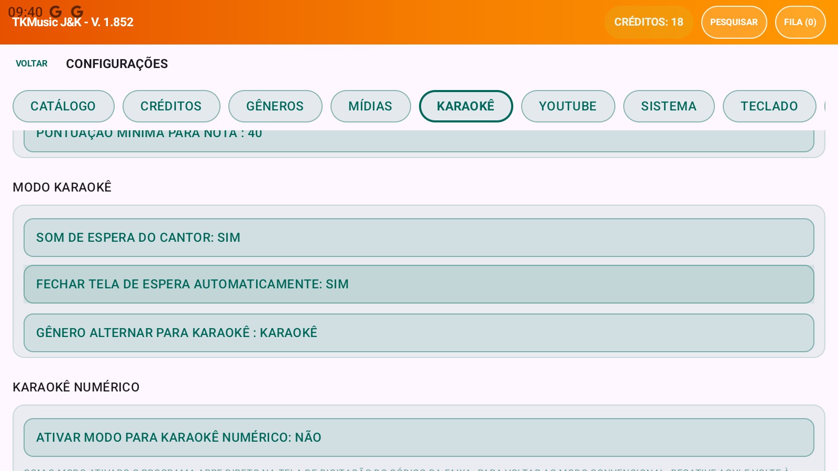Open the PESQUISAR search button

point(734,22)
